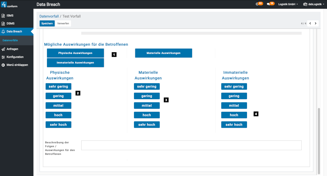The image size is (327, 176).
Task: Collapse the menu with Menü einklappen arrow
Action: [3, 65]
